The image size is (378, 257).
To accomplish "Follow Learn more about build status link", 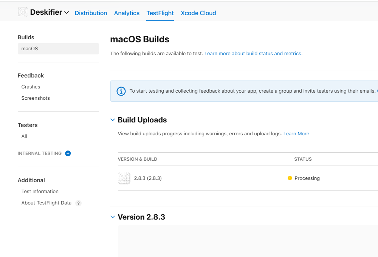I will [253, 54].
